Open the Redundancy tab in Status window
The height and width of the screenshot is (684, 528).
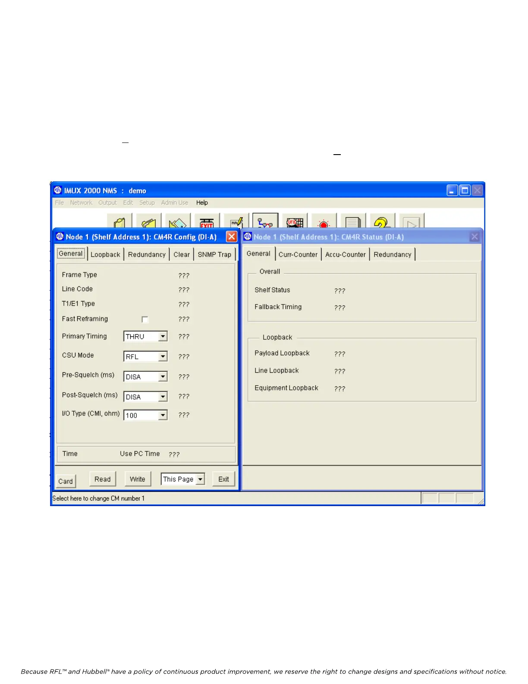tap(393, 254)
